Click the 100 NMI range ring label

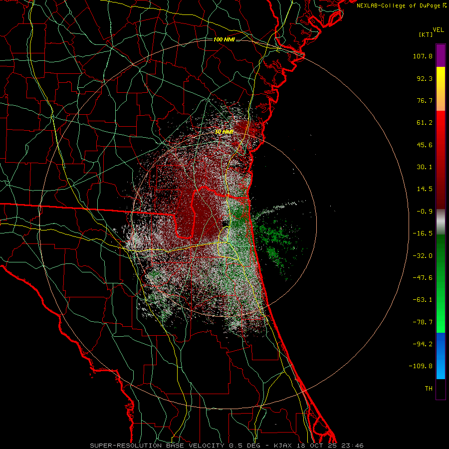pos(224,39)
